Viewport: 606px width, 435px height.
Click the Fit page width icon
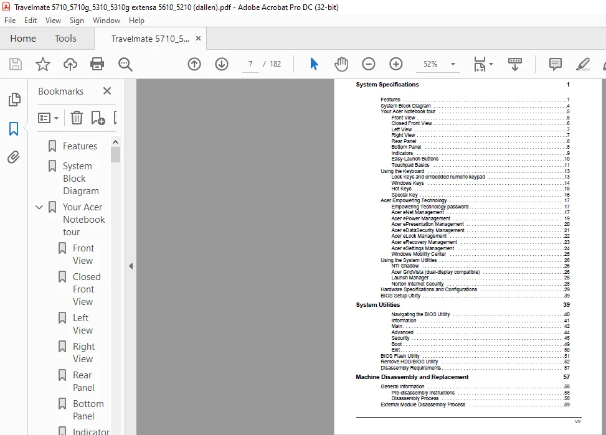[x=480, y=64]
